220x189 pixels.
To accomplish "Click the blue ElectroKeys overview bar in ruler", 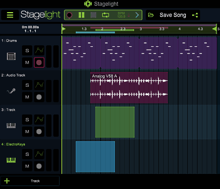I will 95,33.
